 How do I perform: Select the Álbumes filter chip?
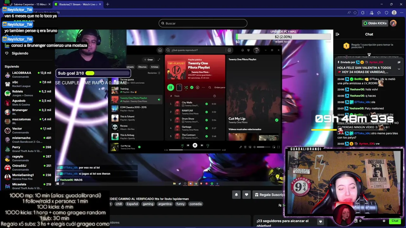pyautogui.click(x=142, y=67)
